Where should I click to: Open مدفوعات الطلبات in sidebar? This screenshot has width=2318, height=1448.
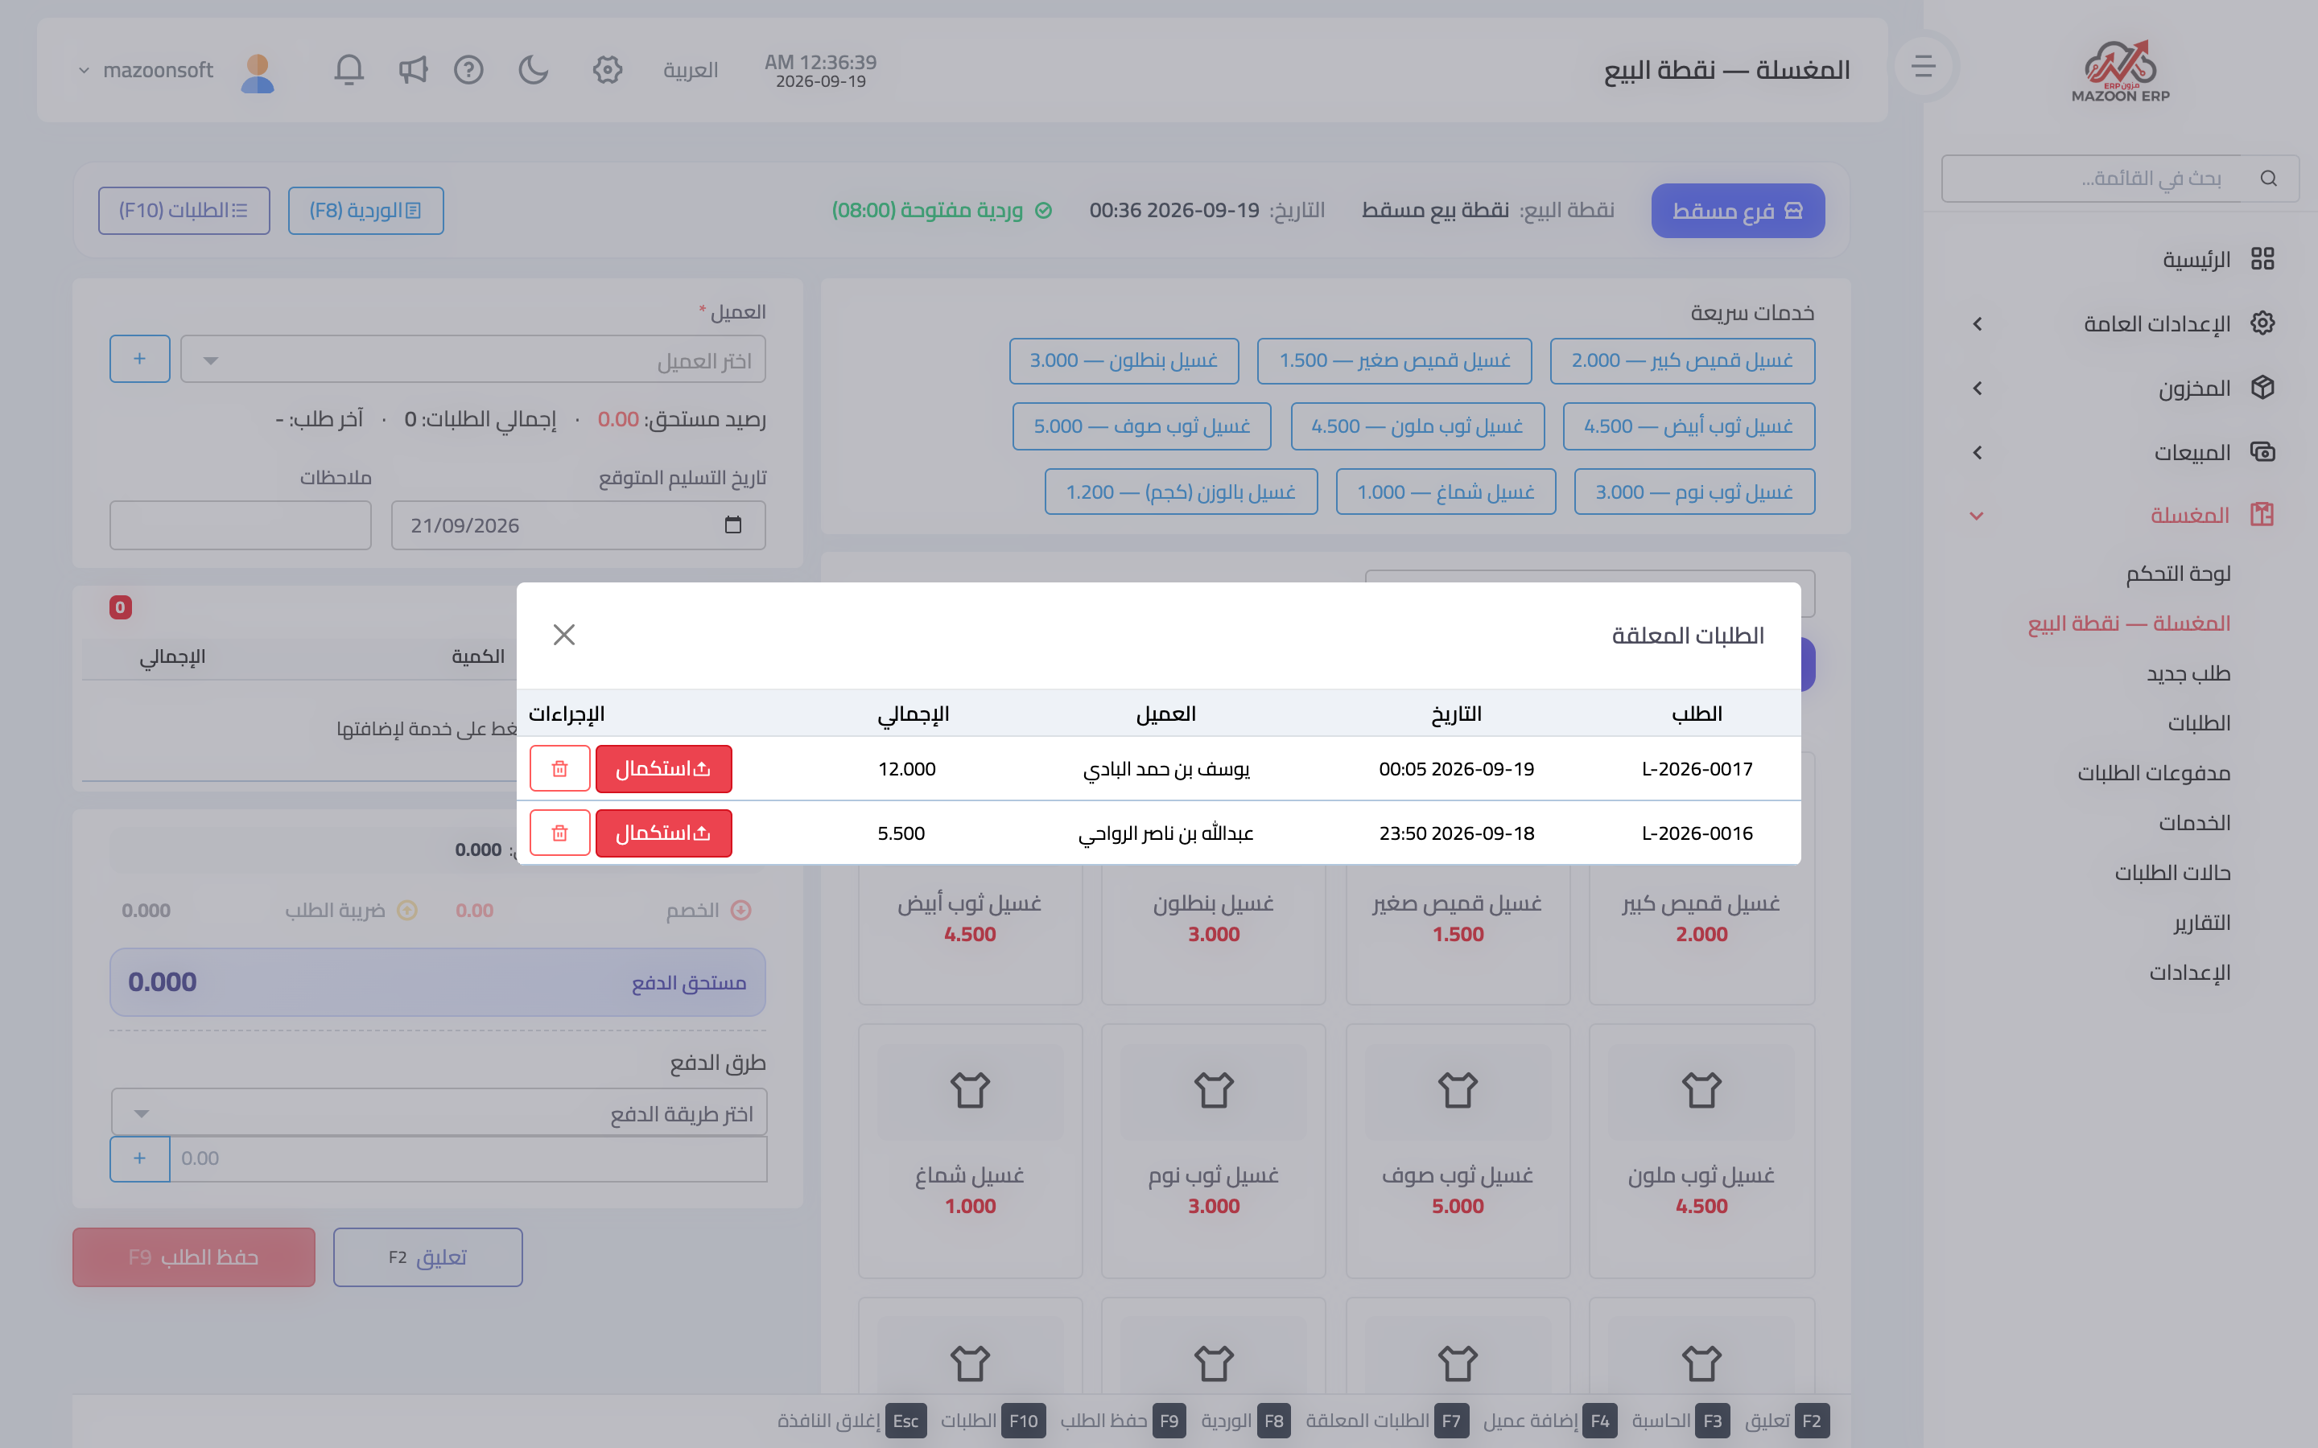tap(2154, 773)
